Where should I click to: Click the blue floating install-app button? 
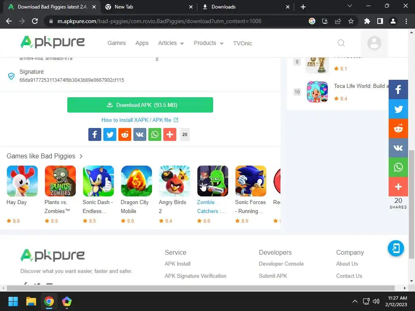point(396,248)
